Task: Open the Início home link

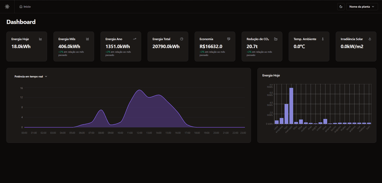Action: click(25, 7)
